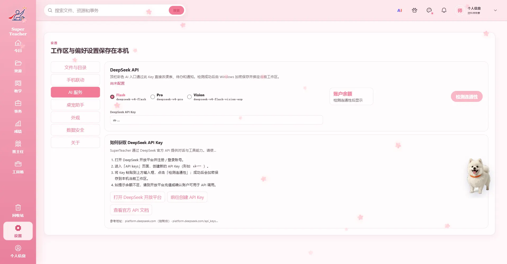This screenshot has height=264, width=507.
Task: Click the paw pet icon in top bar
Action: click(415, 10)
